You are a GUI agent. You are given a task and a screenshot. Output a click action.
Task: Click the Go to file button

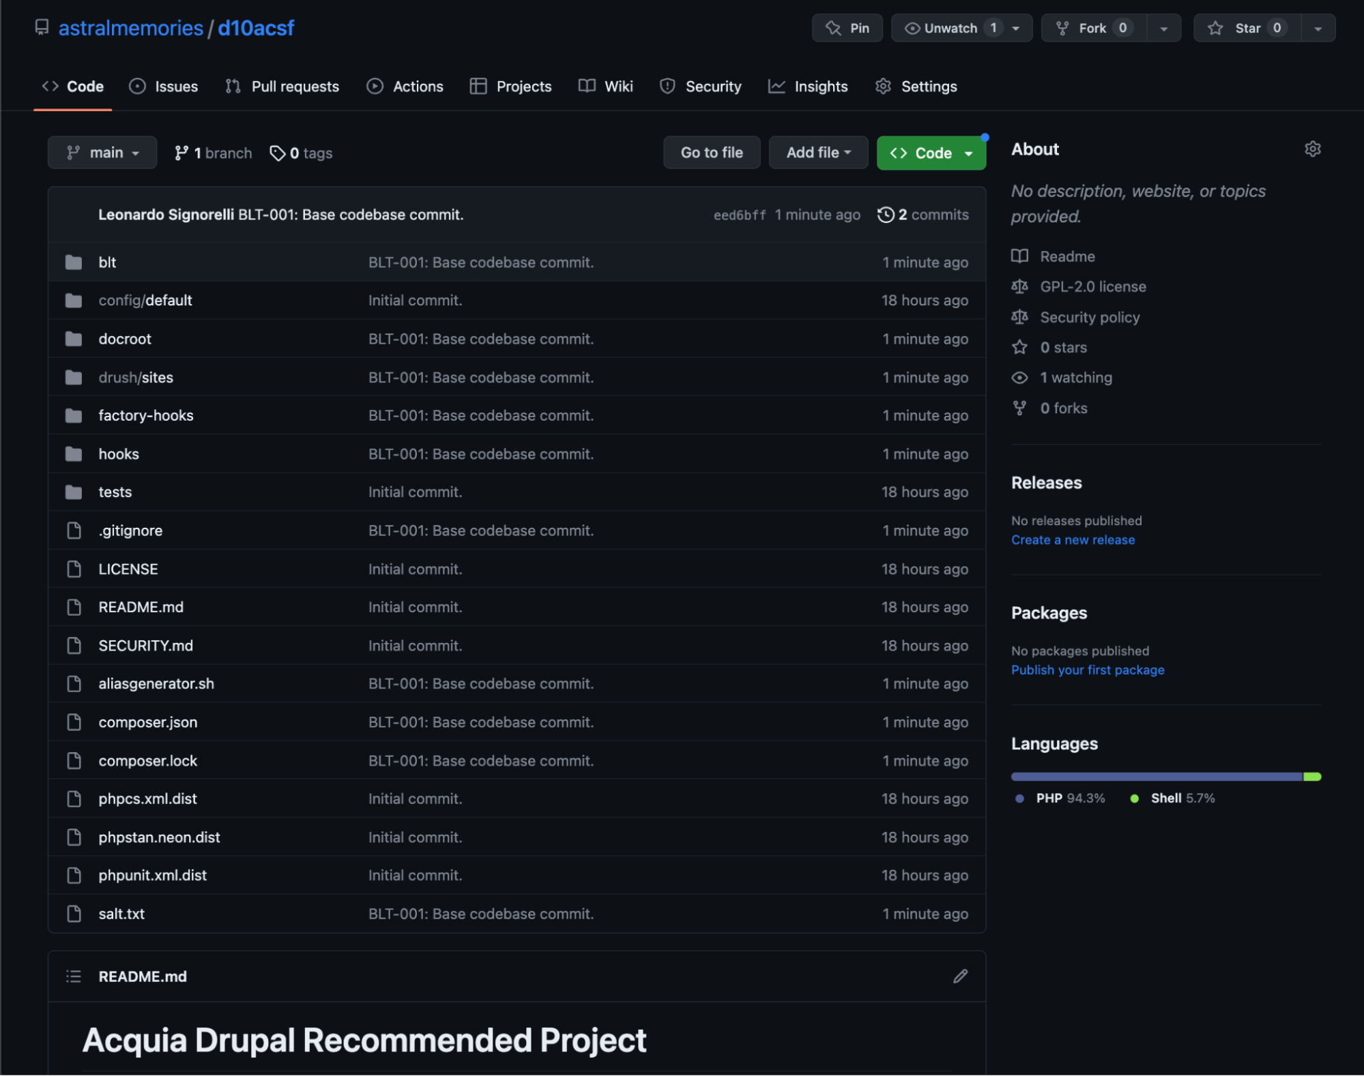pos(712,153)
